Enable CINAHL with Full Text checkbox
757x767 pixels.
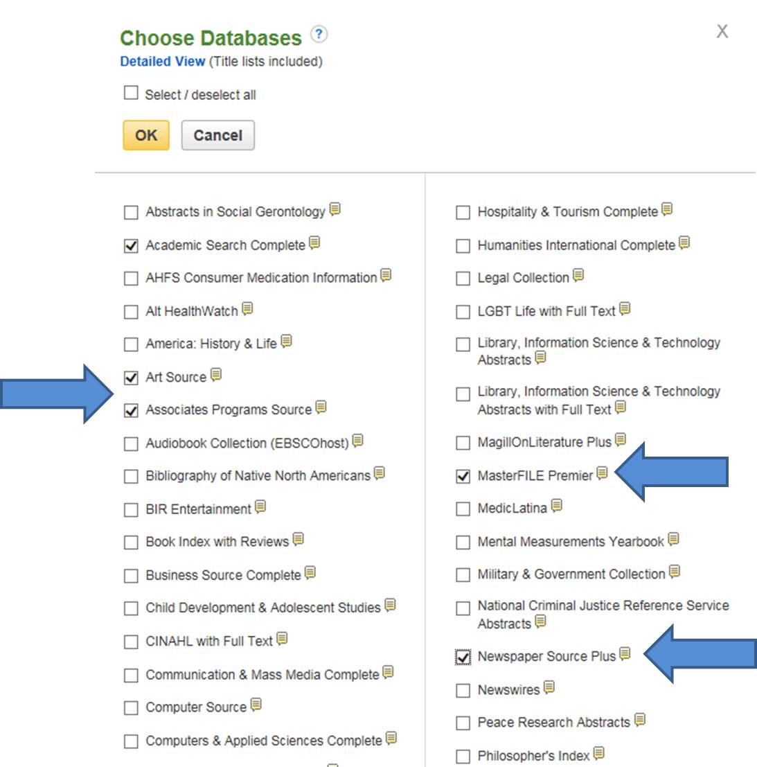(131, 642)
